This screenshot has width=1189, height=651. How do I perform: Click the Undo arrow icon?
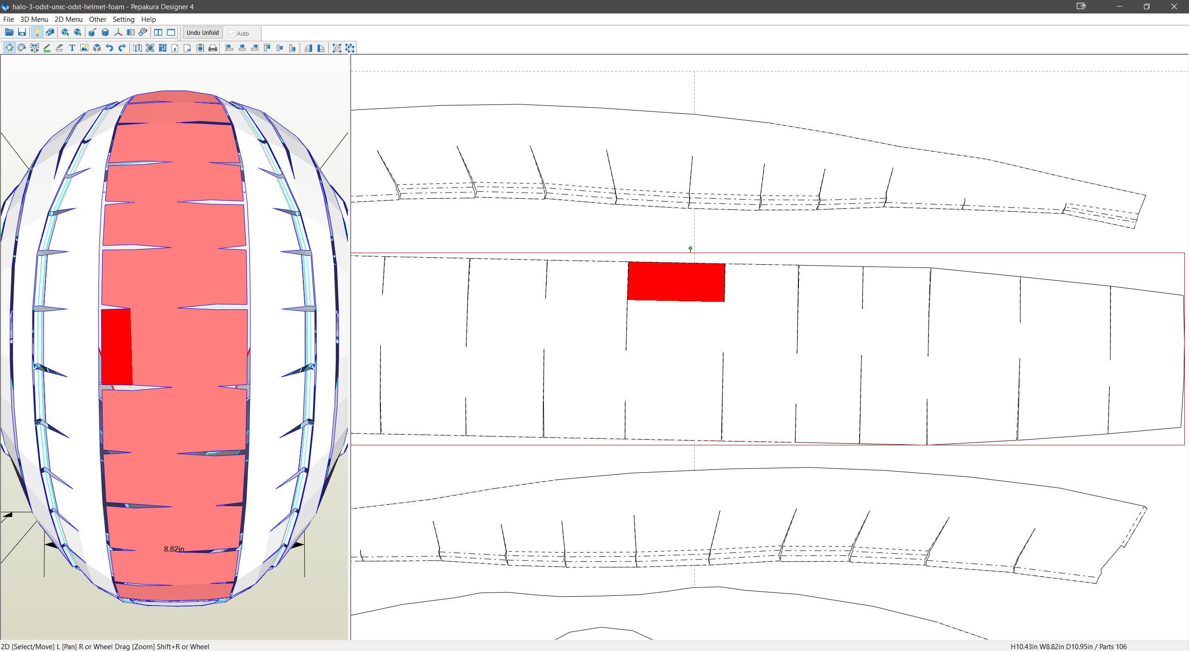(x=110, y=48)
